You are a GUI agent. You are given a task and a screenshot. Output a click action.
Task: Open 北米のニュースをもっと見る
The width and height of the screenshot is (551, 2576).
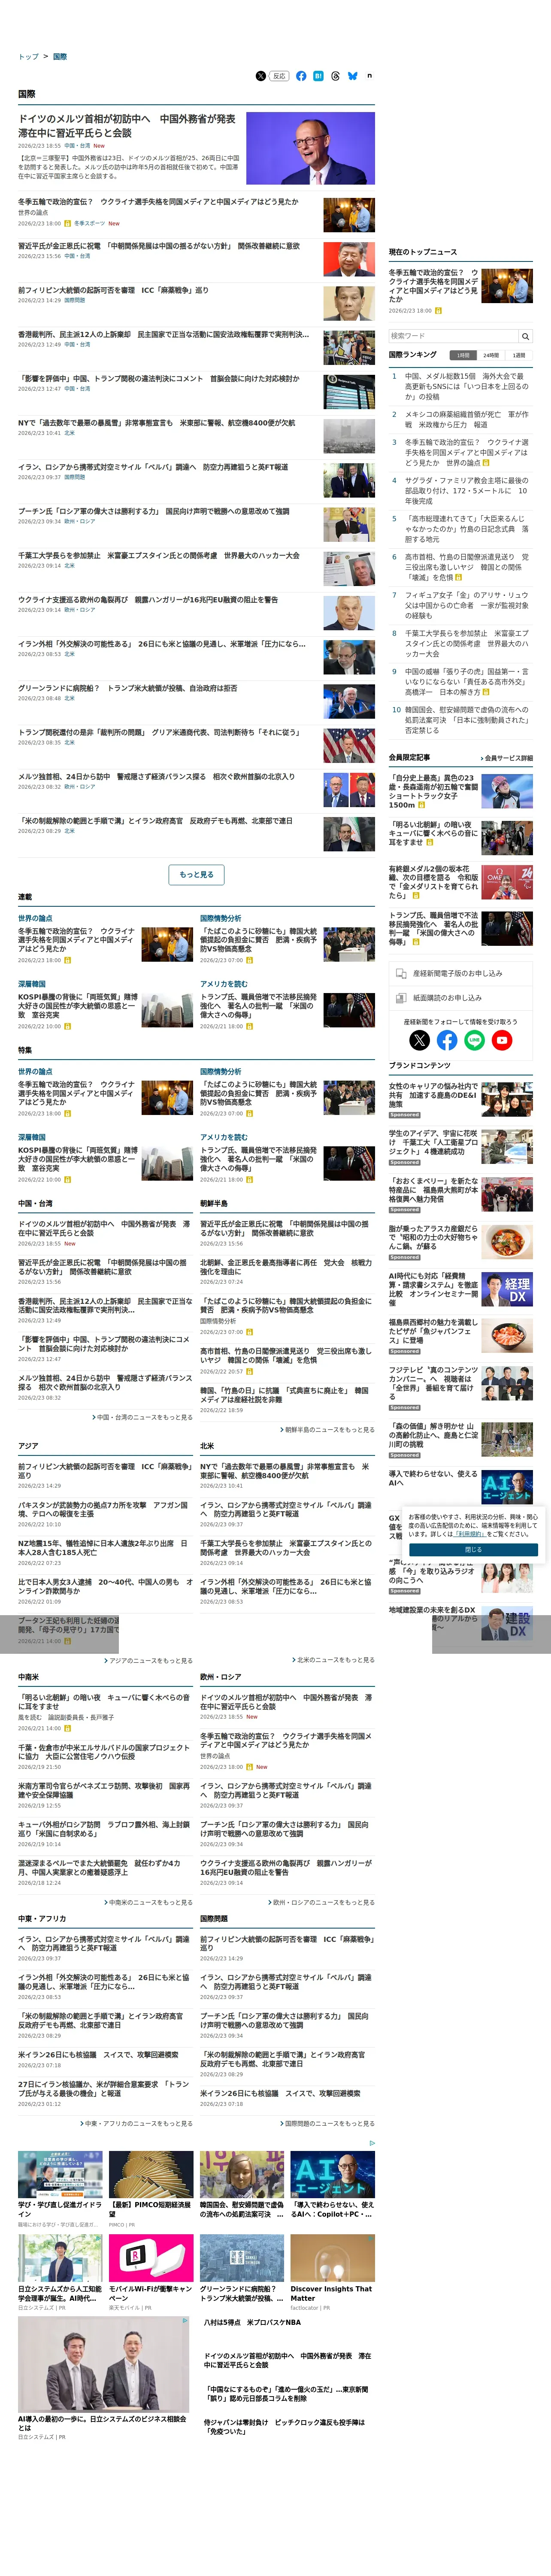(x=333, y=1660)
